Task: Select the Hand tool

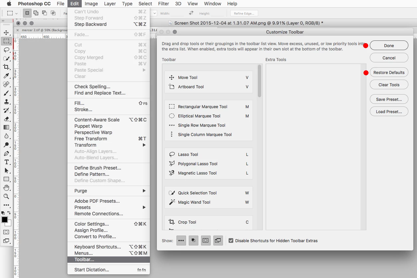Action: (6, 188)
